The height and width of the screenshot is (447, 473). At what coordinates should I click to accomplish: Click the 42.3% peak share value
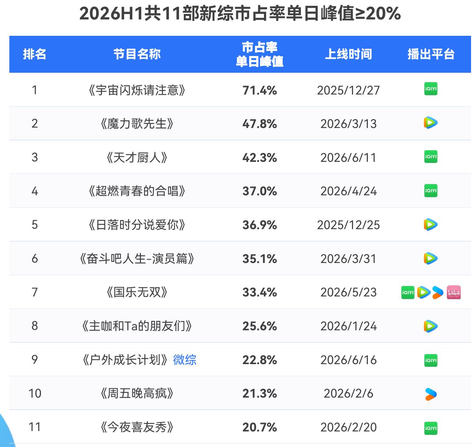(x=260, y=158)
